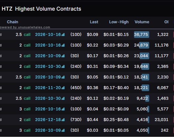
Task: Click the 23,031 open interest value
Action: 161,120
